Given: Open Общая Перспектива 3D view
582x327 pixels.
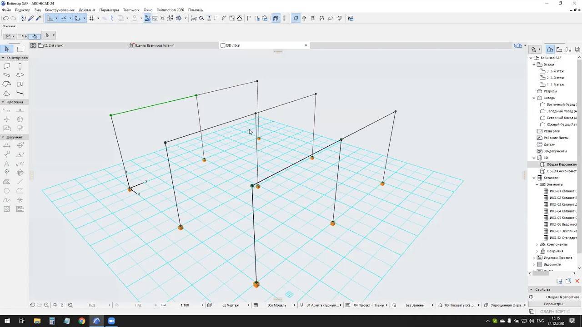Looking at the screenshot, I should (561, 164).
